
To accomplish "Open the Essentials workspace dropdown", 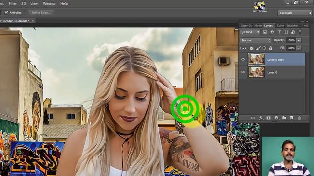I will [295, 13].
